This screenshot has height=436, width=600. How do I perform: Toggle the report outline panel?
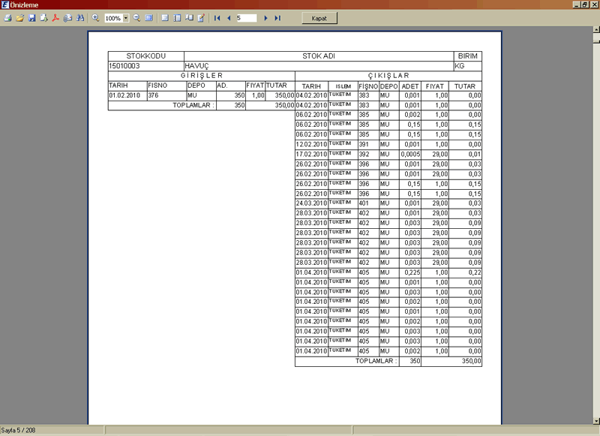pos(165,17)
